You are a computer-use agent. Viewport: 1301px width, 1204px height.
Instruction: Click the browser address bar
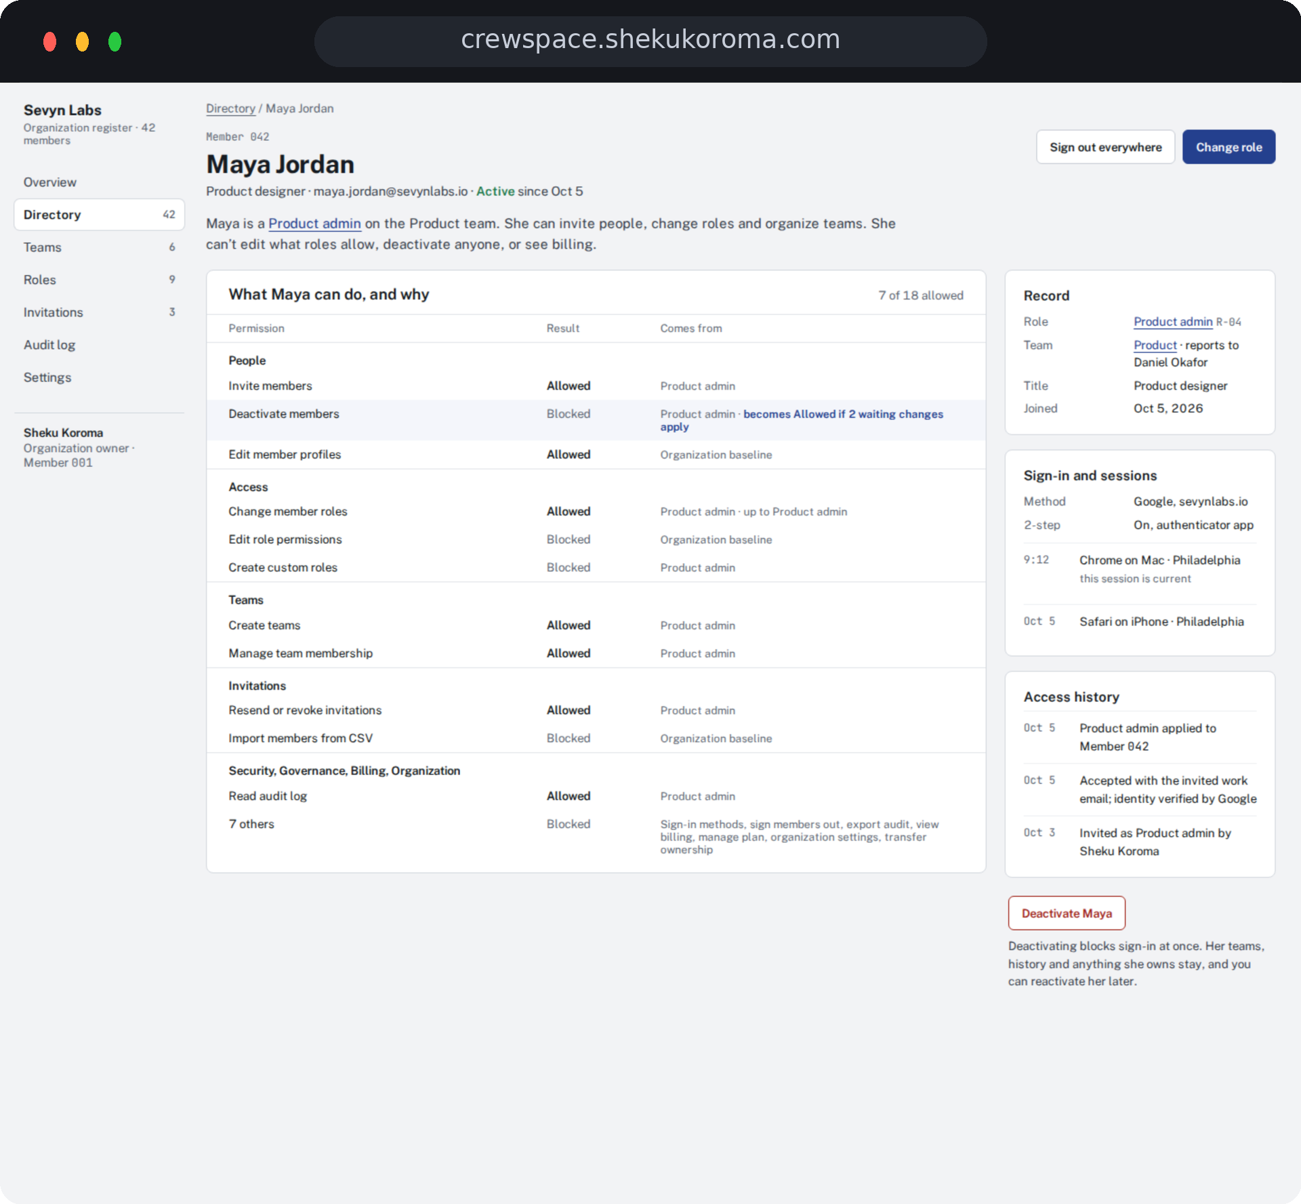pyautogui.click(x=650, y=41)
